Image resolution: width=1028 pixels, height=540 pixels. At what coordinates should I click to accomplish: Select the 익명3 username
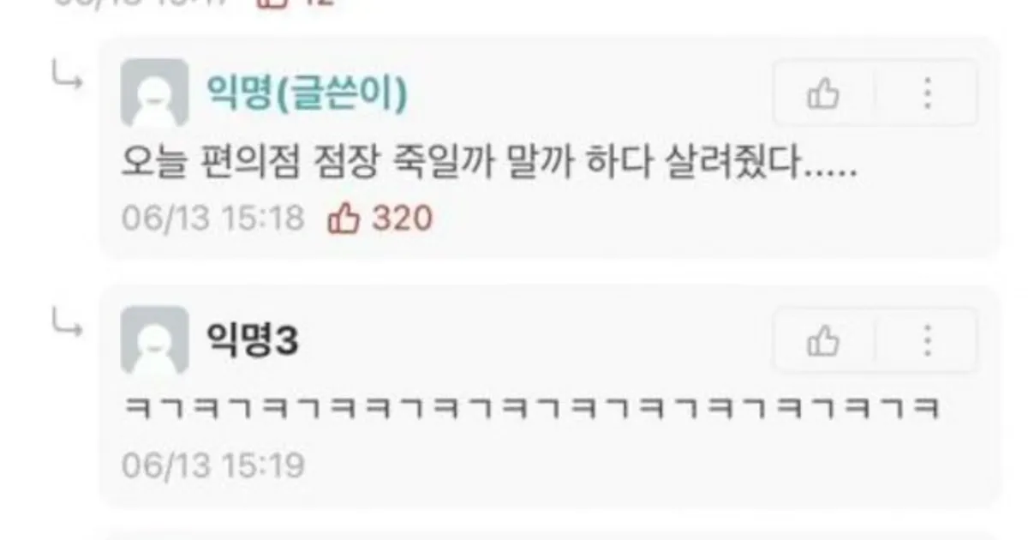pos(253,341)
